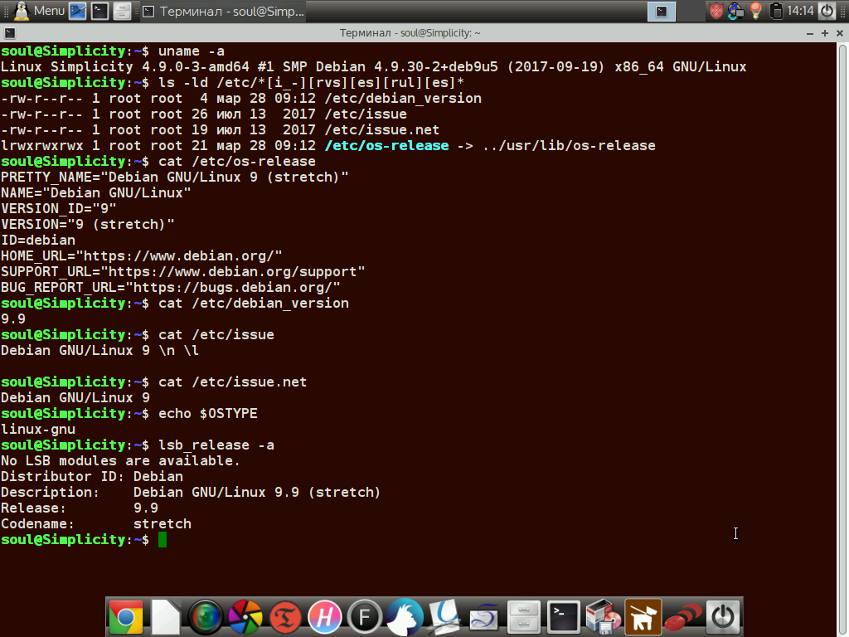Check the battery indicator icon

click(x=776, y=11)
